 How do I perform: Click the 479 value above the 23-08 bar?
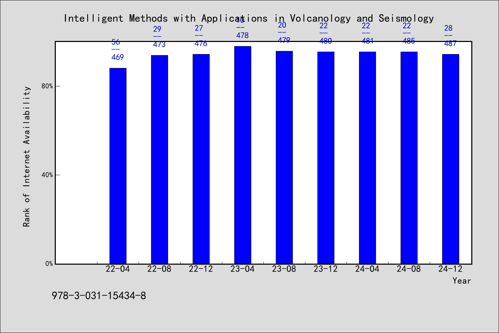pos(284,40)
